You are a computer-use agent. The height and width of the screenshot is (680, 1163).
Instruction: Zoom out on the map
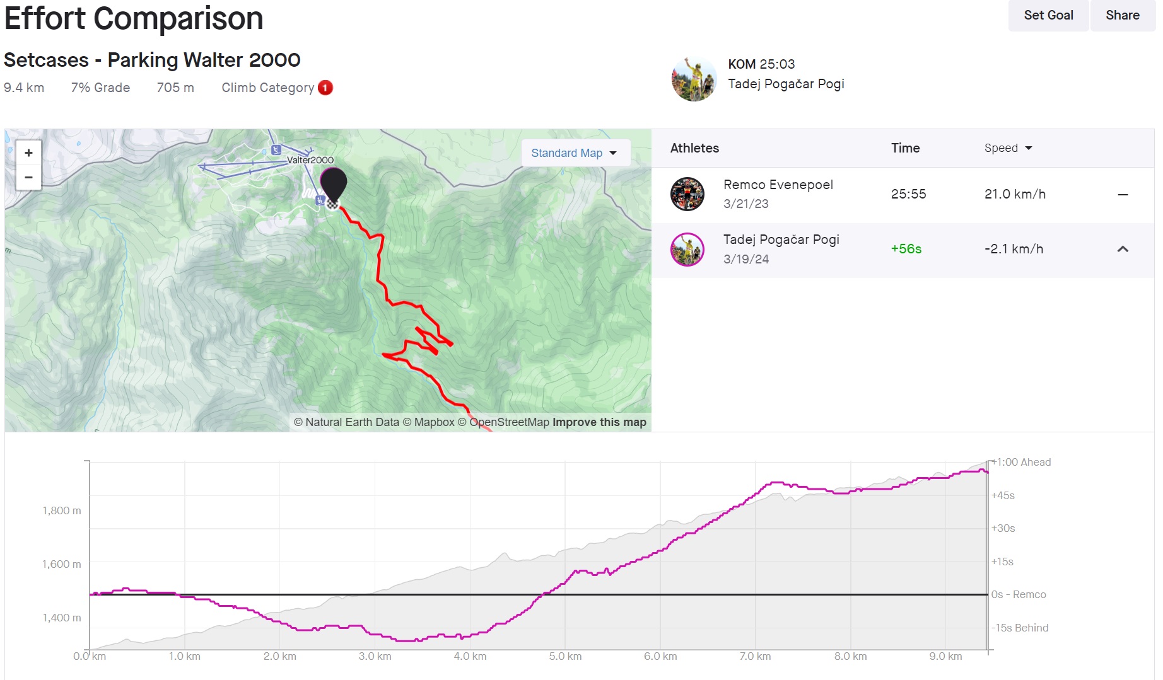28,178
